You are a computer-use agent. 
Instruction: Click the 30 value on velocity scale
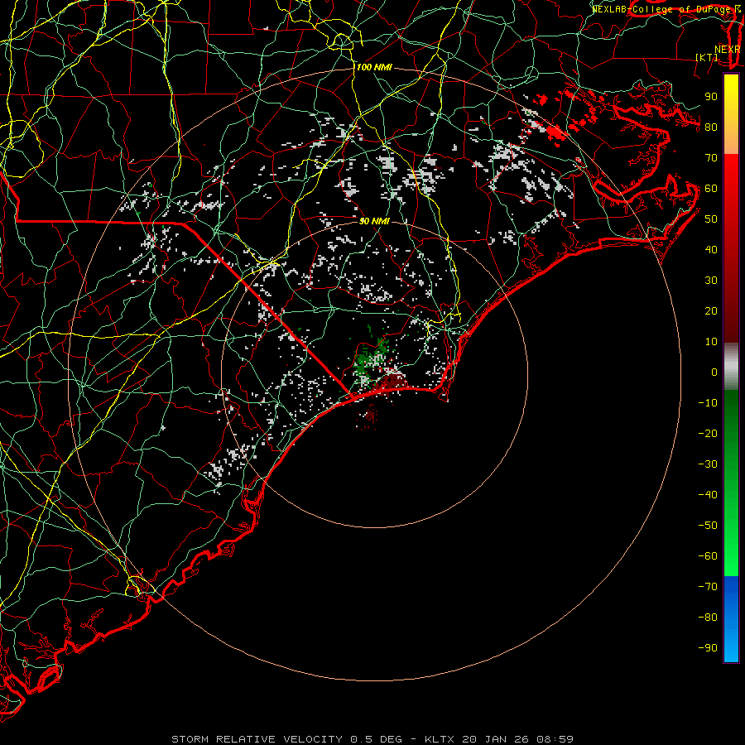(x=711, y=281)
